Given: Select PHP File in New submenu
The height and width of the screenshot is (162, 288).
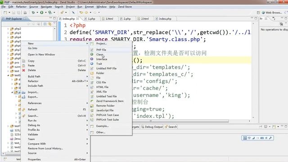Looking at the screenshot, I should click(x=111, y=50).
